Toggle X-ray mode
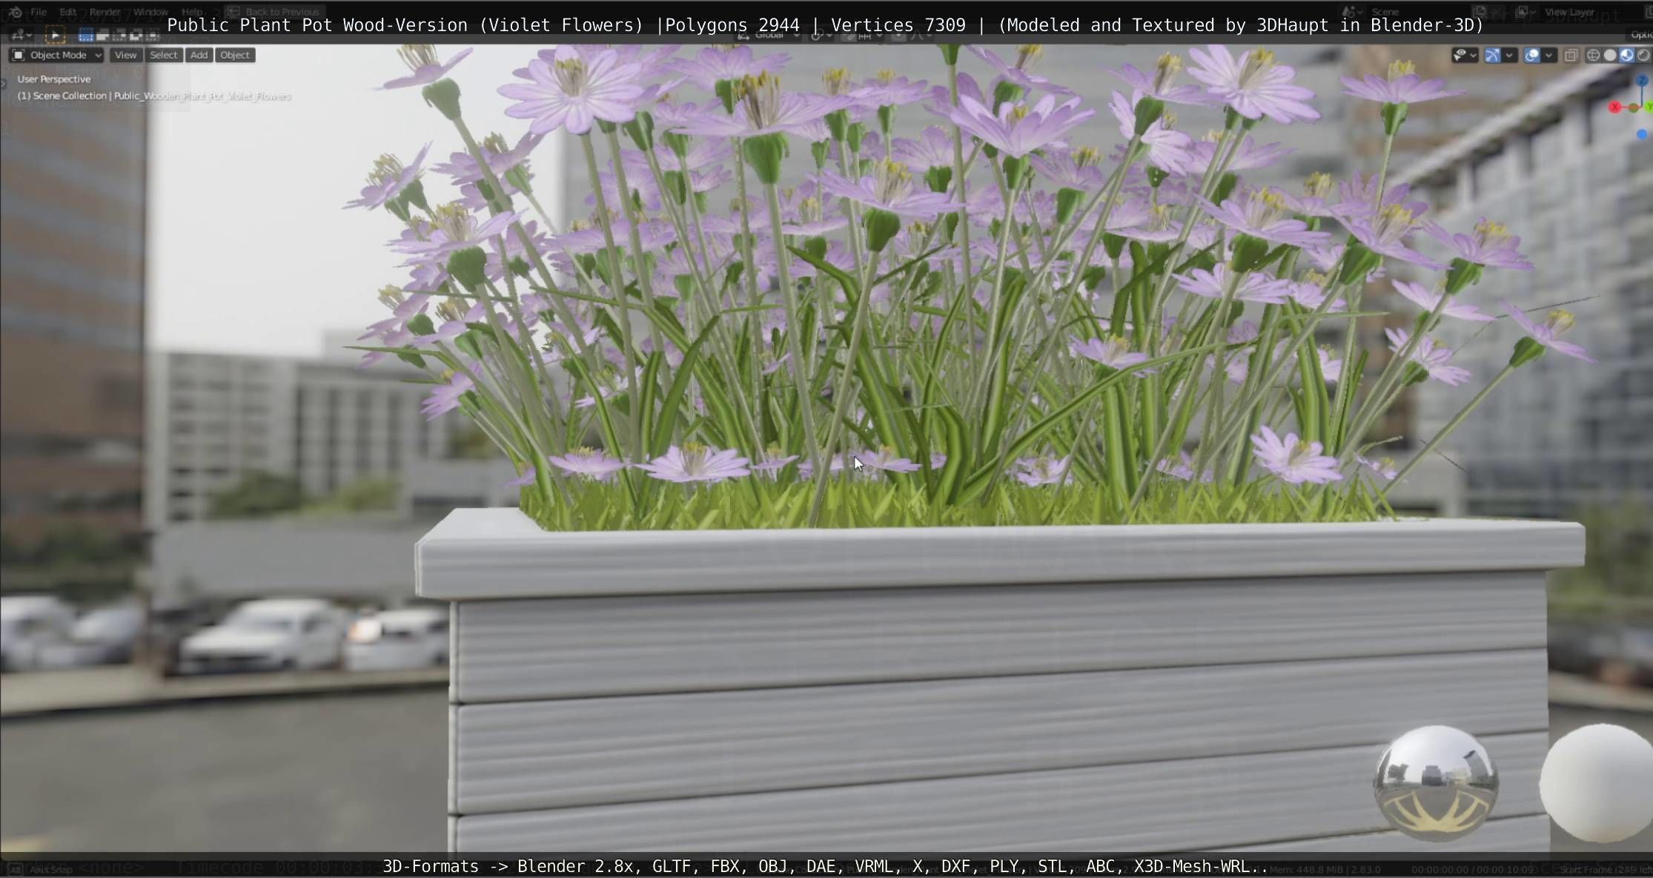Screen dimensions: 1653x878 click(1571, 55)
